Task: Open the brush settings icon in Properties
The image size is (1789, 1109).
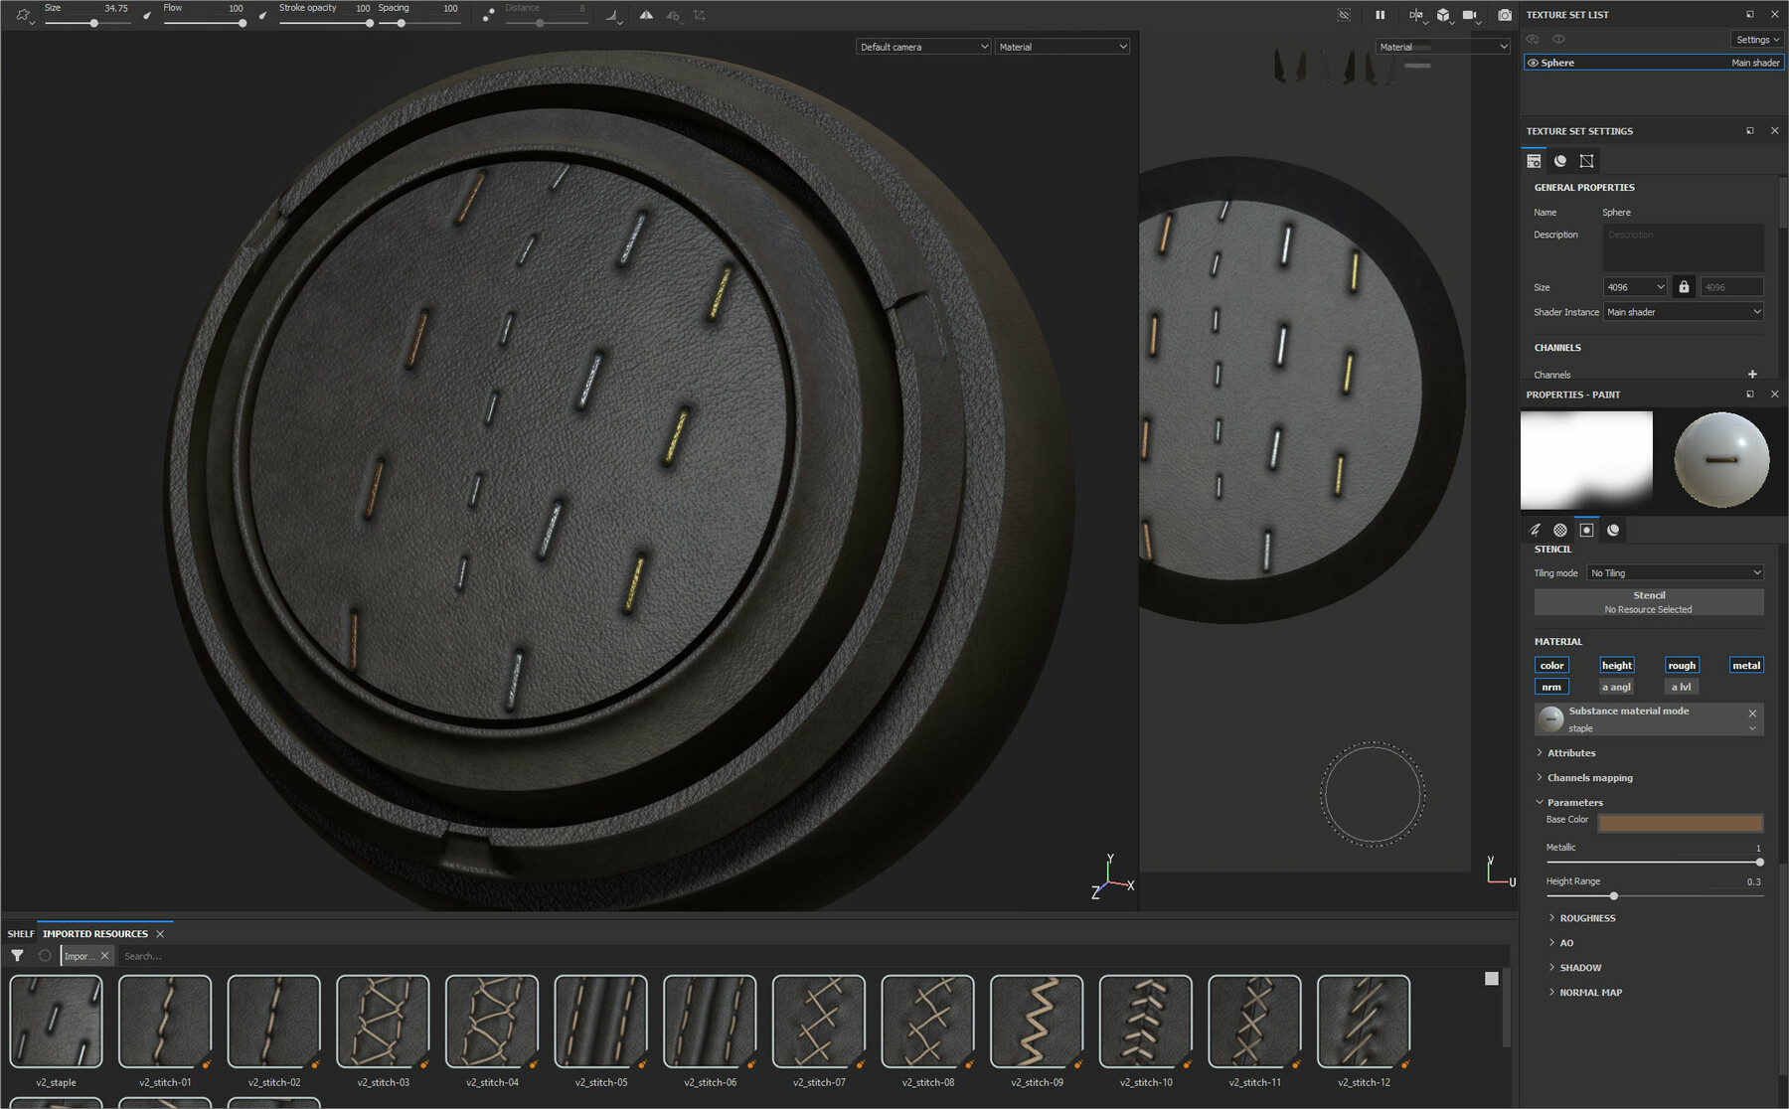Action: tap(1535, 530)
